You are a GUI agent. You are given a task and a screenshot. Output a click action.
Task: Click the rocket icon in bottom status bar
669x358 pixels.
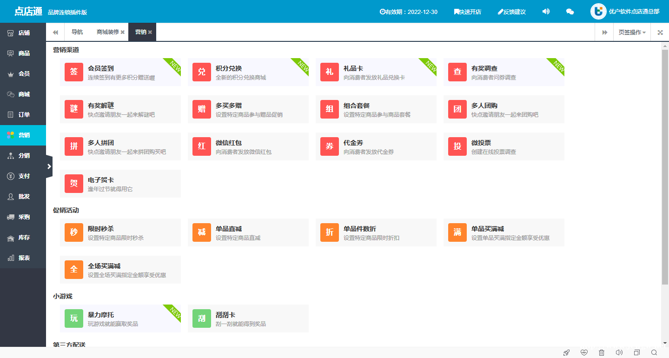(x=566, y=352)
